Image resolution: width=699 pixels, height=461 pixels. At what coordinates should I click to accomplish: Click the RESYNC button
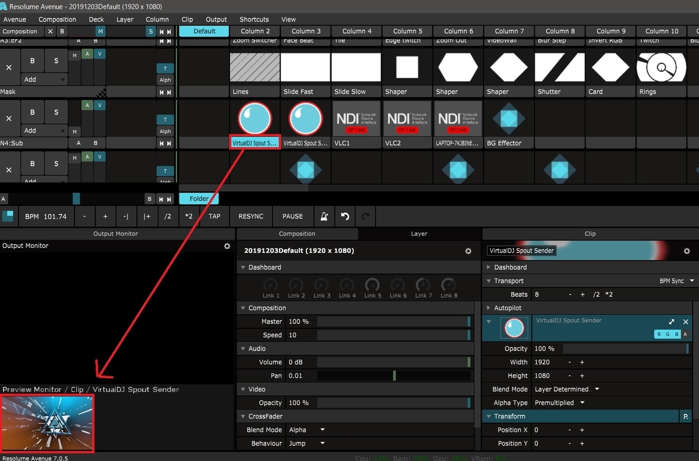tap(250, 217)
